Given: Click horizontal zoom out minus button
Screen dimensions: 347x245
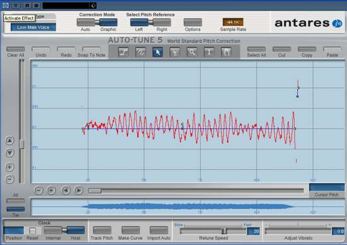Looking at the screenshot, I should click(38, 190).
